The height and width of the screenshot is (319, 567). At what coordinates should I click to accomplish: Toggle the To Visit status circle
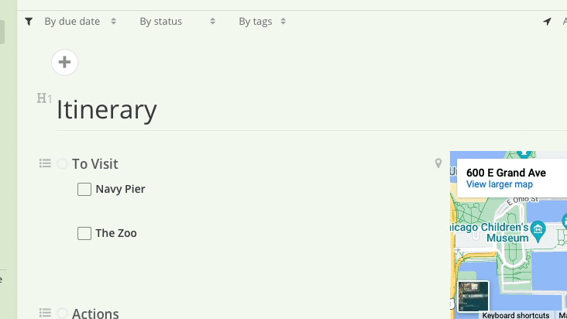pos(62,164)
